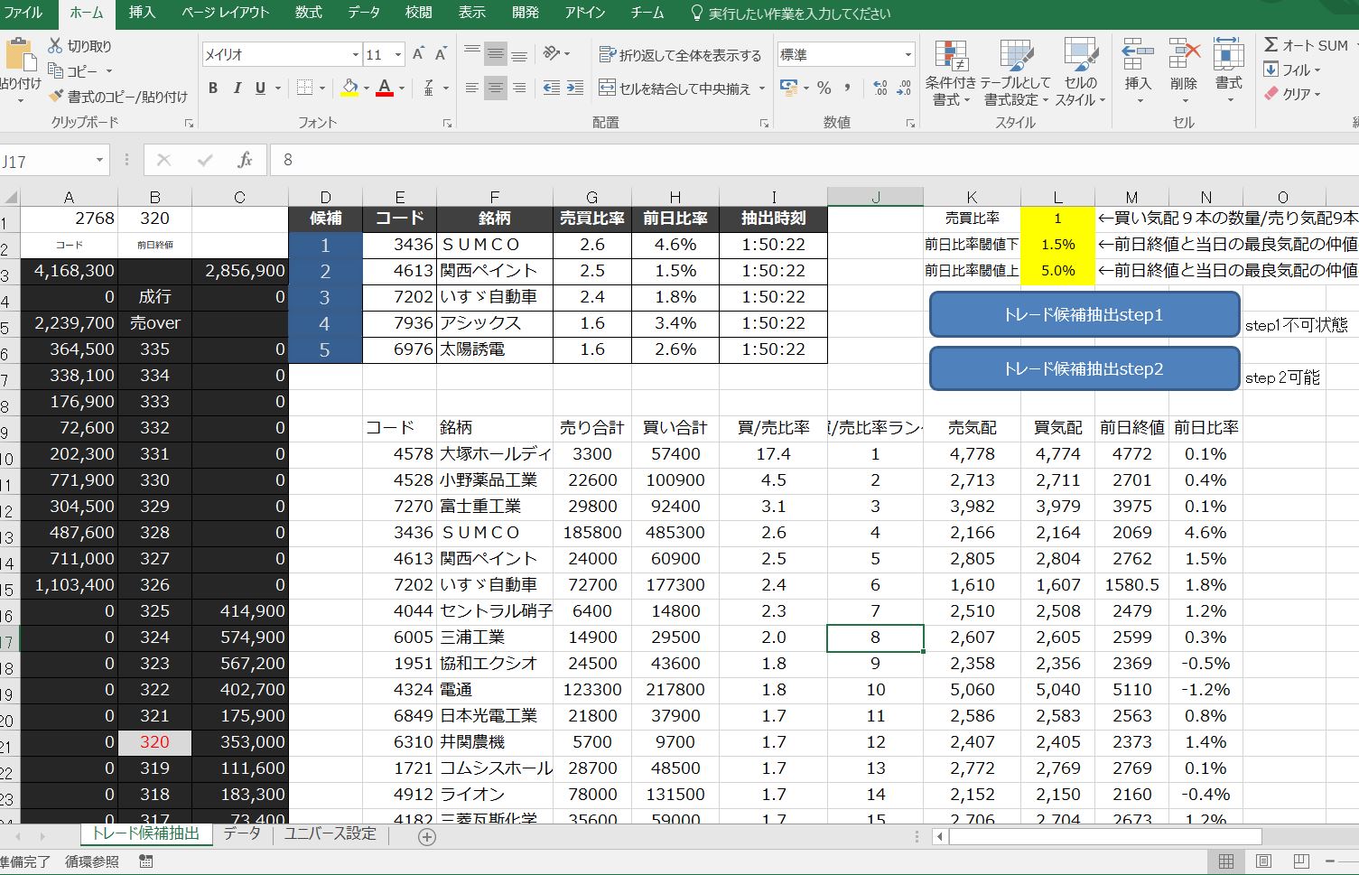Toggle italic formatting in ribbon
The height and width of the screenshot is (875, 1359).
click(x=237, y=88)
